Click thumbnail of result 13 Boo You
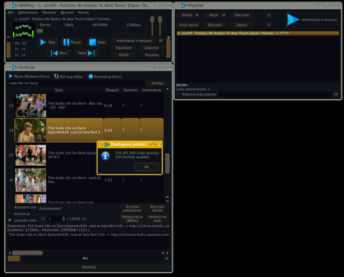344x277 pixels. pos(31,106)
